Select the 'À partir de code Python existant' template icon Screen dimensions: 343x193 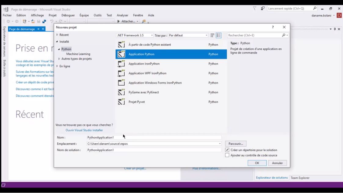point(121,44)
